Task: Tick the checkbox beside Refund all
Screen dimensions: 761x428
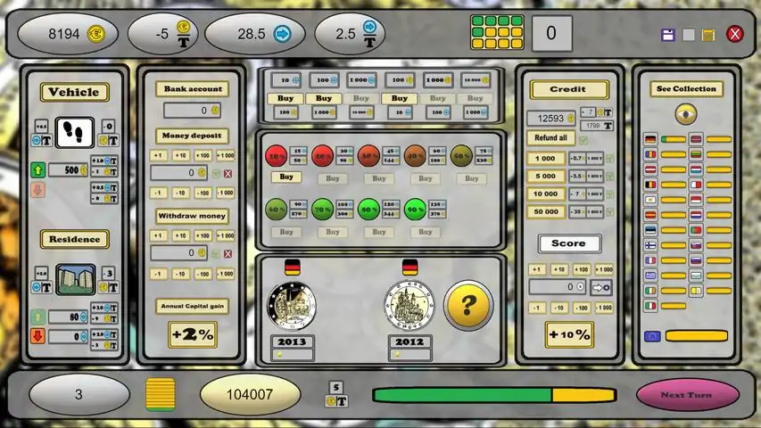Action: click(583, 139)
